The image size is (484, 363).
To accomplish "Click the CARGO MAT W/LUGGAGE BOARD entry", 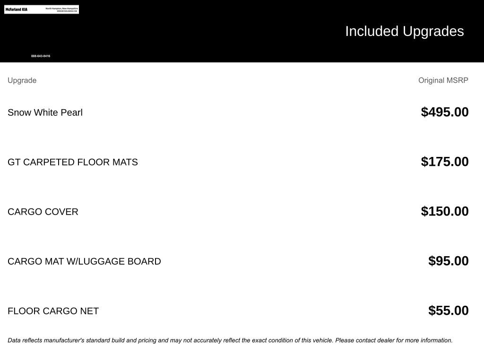I will (x=84, y=261).
